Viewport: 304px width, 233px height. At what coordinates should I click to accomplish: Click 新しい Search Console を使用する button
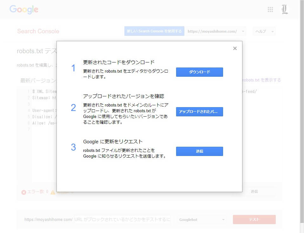[x=154, y=31]
